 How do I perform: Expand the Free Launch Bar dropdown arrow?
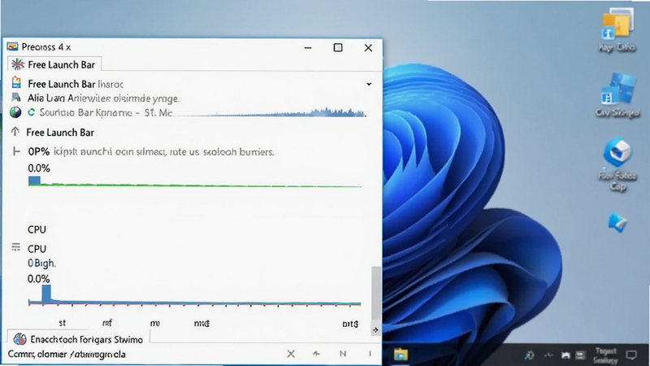coord(369,85)
